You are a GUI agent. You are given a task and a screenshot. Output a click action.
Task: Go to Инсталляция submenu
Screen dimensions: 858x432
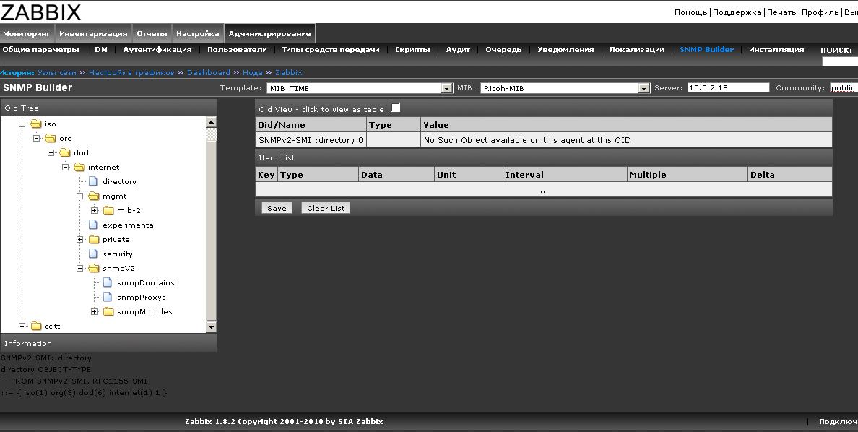click(x=776, y=49)
